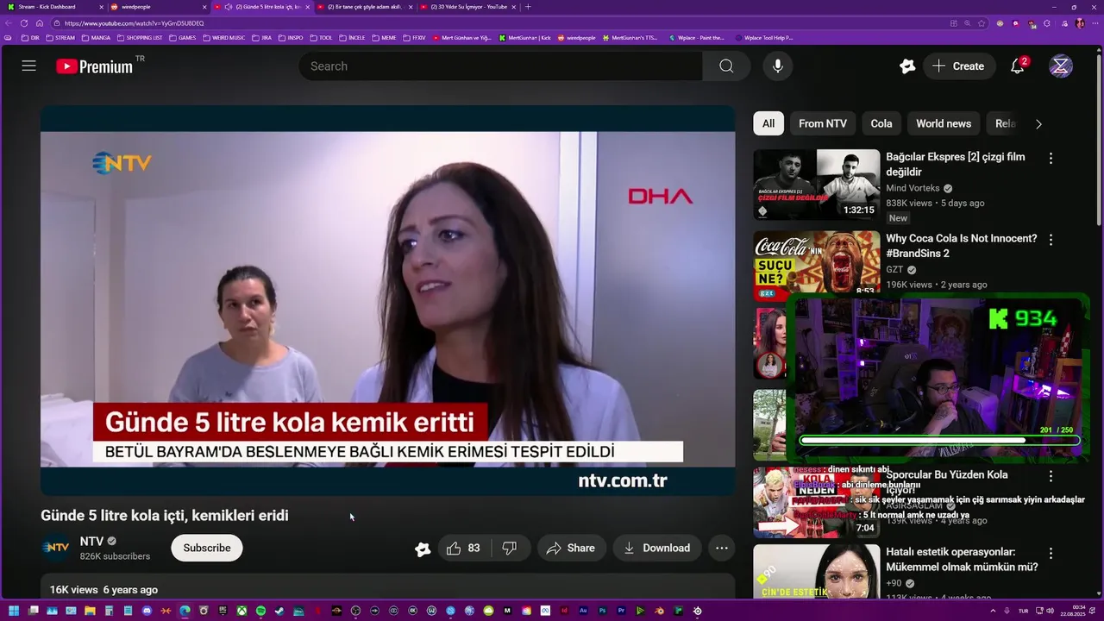Click the YouTube URL address bar

[x=500, y=23]
